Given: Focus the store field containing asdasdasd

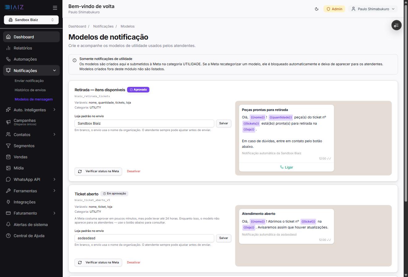Looking at the screenshot, I should (x=144, y=238).
